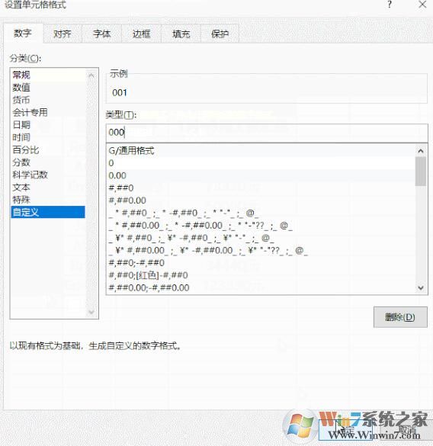Pick the G/通用格式 format
Image resolution: width=433 pixels, height=446 pixels.
coord(261,150)
